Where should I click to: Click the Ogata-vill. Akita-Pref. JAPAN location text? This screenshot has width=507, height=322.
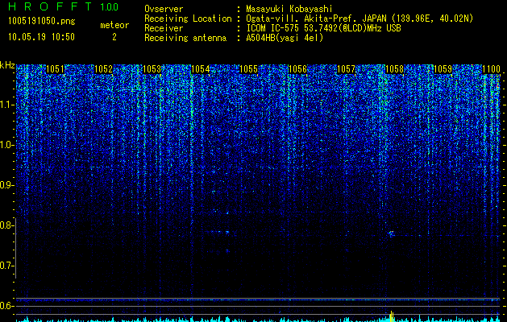pyautogui.click(x=359, y=19)
